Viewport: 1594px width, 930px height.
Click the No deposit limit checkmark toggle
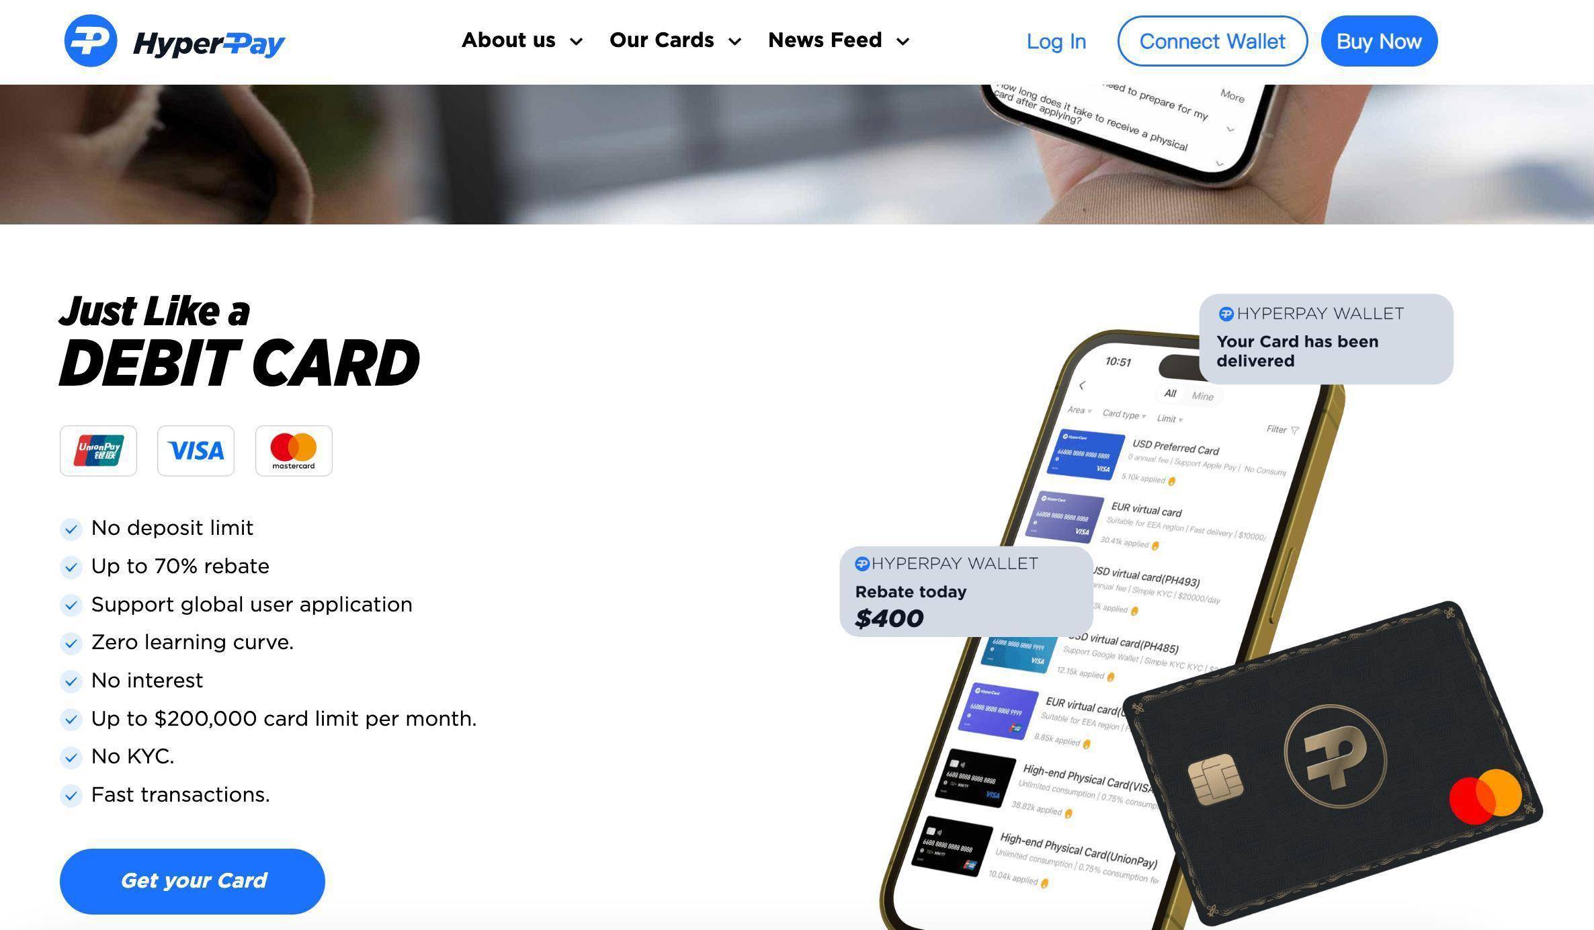click(x=70, y=528)
